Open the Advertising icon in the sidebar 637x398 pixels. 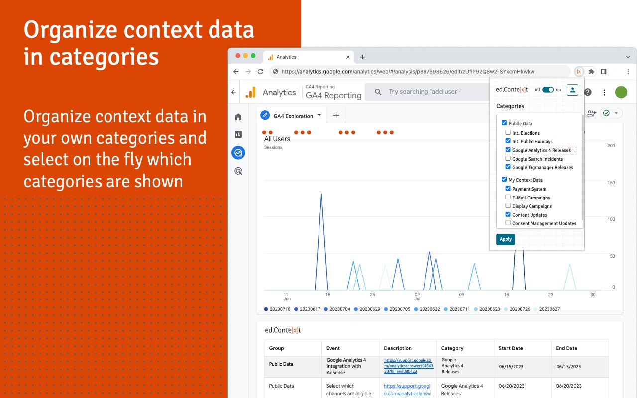[238, 171]
